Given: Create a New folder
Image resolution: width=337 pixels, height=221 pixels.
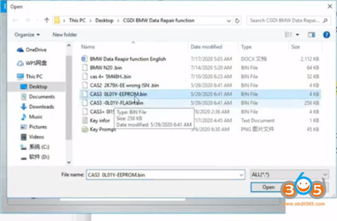Looking at the screenshot, I should [x=65, y=35].
